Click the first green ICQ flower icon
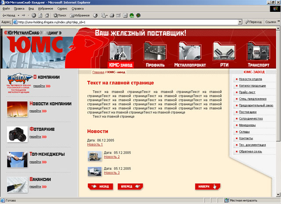Screen dimensions: 281x204 [x=132, y=15]
